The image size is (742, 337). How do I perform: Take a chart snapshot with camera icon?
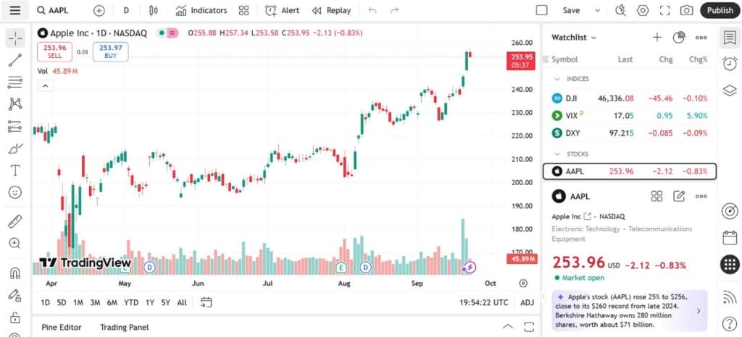pos(686,10)
